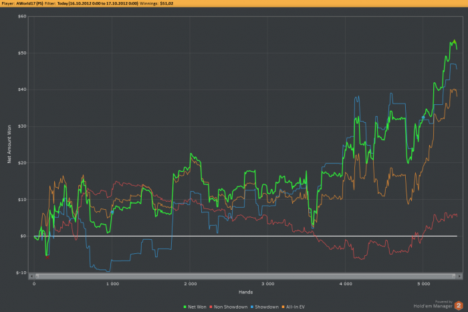Click the $40 y-axis label

(22, 90)
